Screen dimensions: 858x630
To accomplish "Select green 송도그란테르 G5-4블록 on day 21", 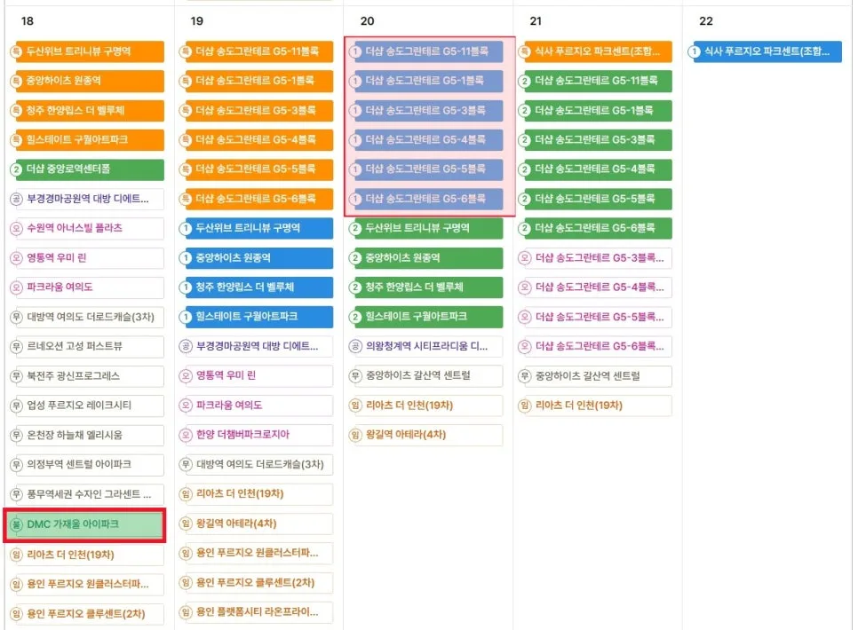I will (595, 169).
